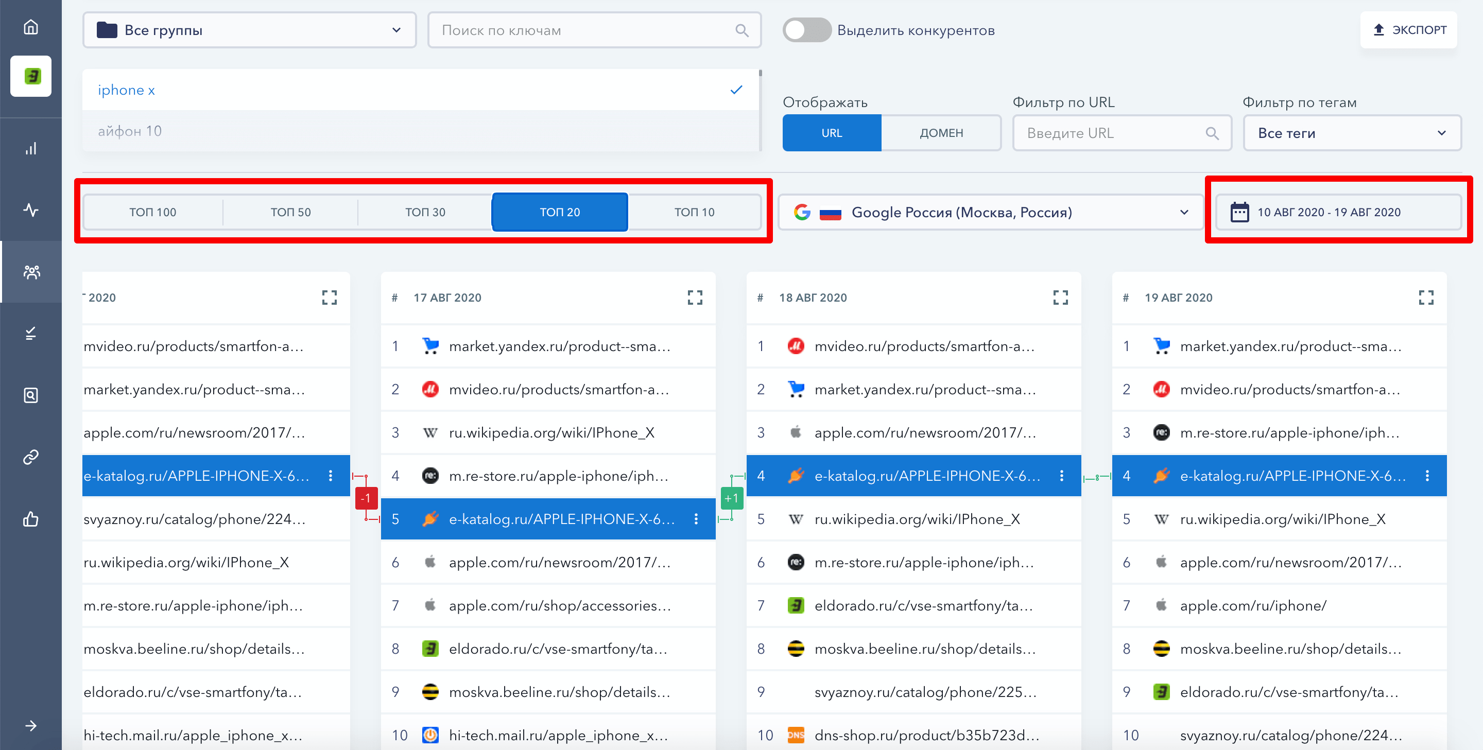Open three-dot menu on e-katalog row, 19 АВГ
1483x750 pixels.
[x=1427, y=476]
